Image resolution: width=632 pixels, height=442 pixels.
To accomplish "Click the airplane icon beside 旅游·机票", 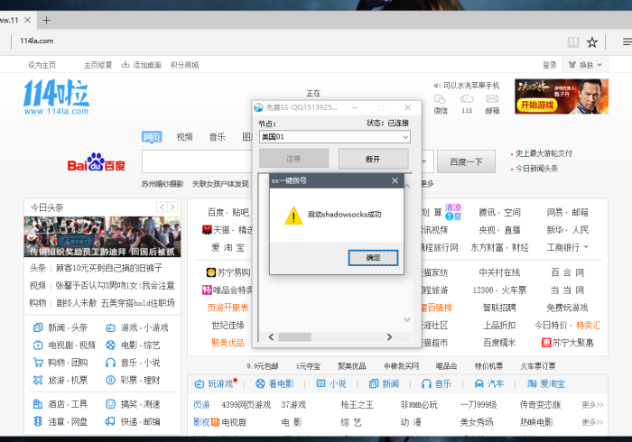I will point(37,381).
